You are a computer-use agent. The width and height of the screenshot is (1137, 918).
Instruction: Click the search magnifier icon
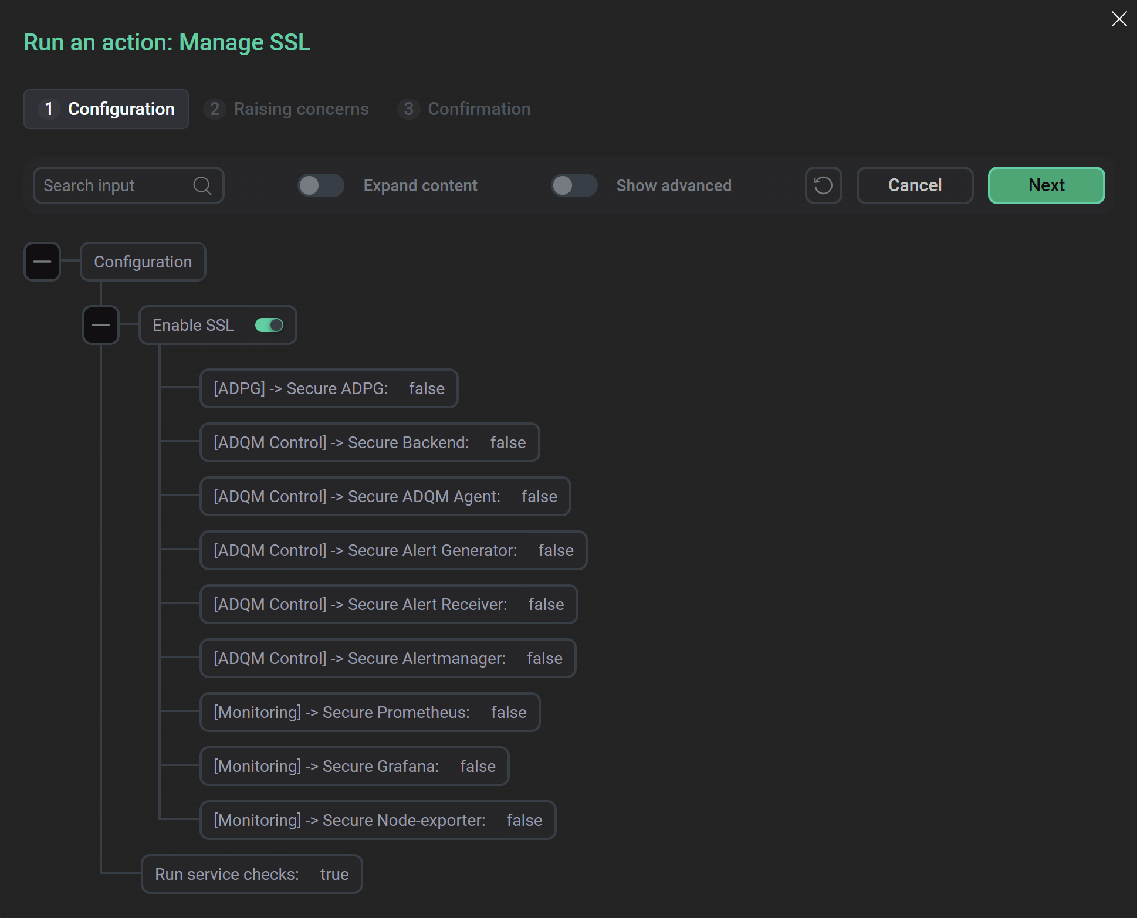[202, 185]
